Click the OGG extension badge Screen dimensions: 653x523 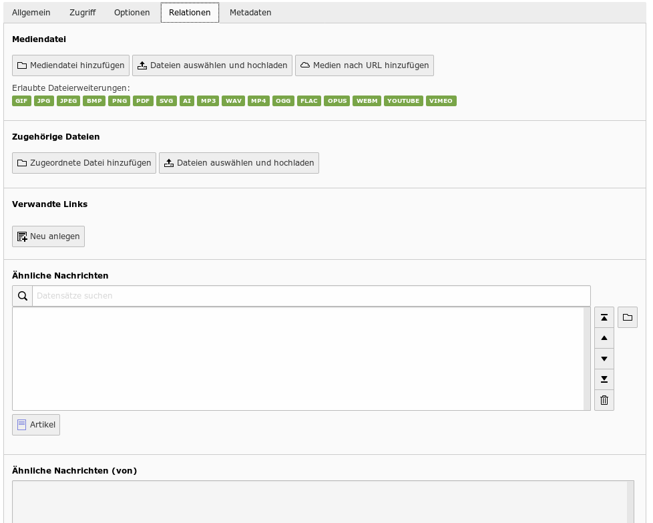click(283, 101)
